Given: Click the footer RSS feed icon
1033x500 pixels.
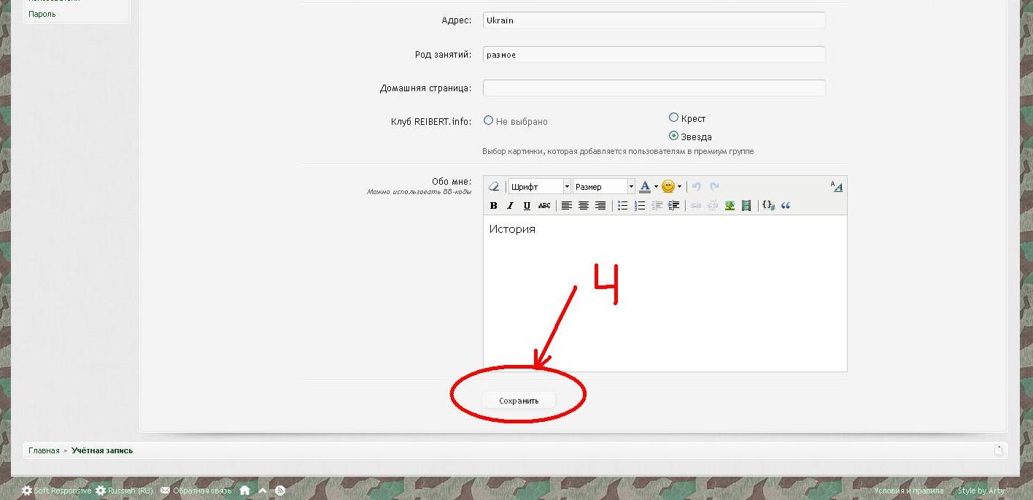Looking at the screenshot, I should coord(280,491).
